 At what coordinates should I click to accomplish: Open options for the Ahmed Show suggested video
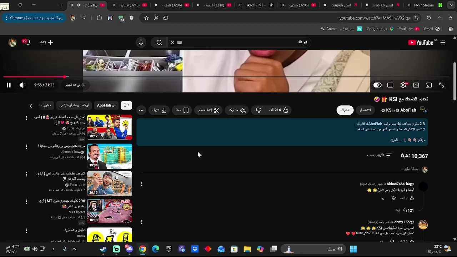tap(26, 147)
